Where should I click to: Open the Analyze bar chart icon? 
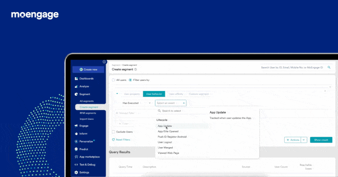tap(76, 87)
